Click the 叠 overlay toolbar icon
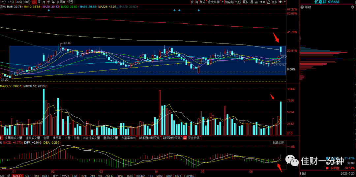The height and width of the screenshot is (177, 356). [x=252, y=2]
